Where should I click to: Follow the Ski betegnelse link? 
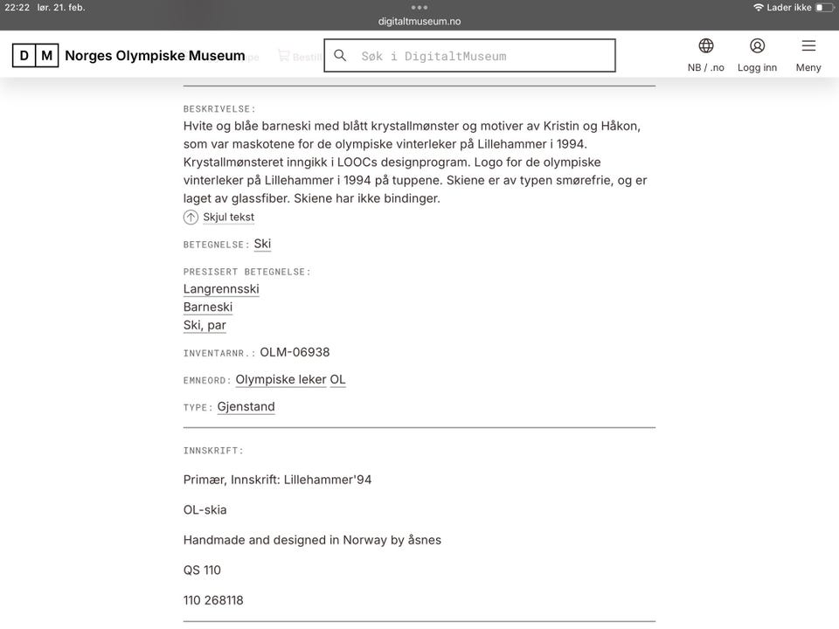point(262,244)
